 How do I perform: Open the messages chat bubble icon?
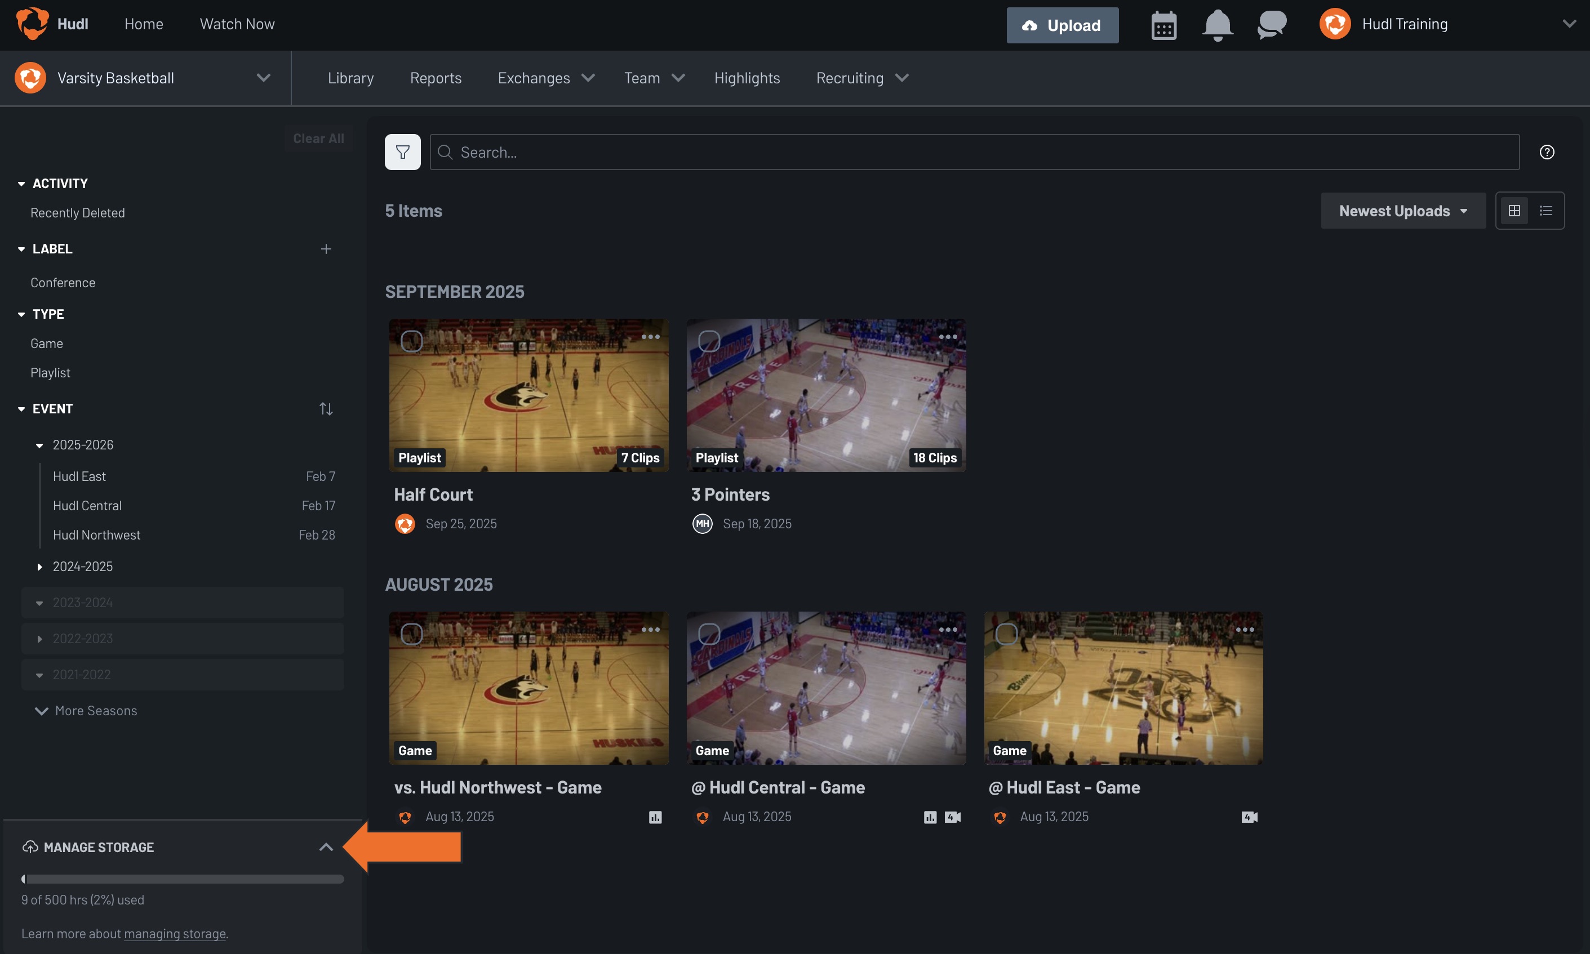point(1271,26)
